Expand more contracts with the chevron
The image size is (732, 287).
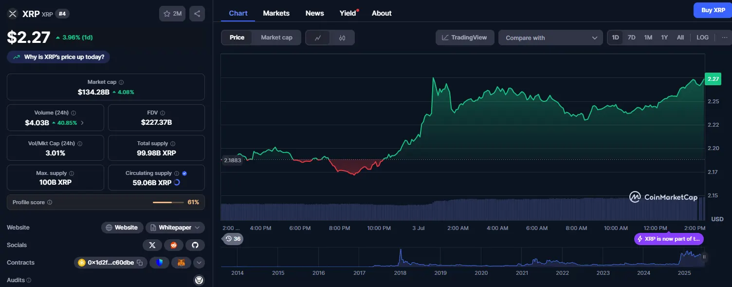tap(199, 263)
